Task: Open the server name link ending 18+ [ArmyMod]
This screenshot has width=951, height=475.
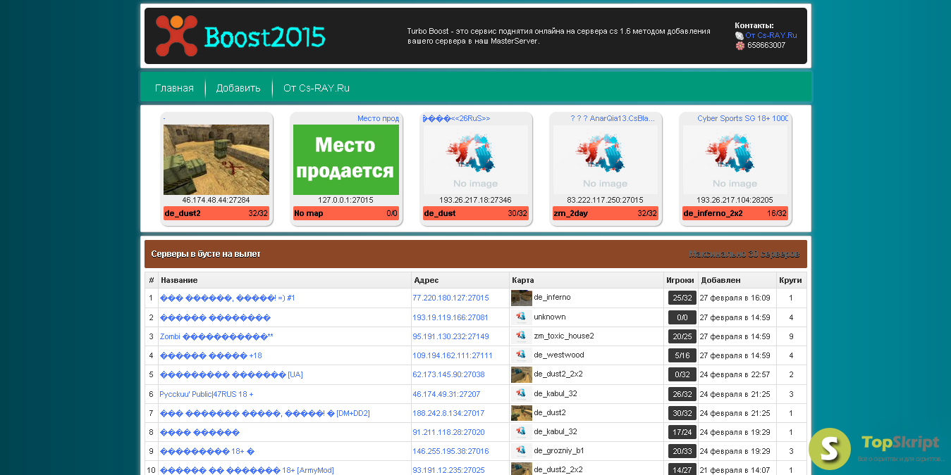Action: pos(247,470)
